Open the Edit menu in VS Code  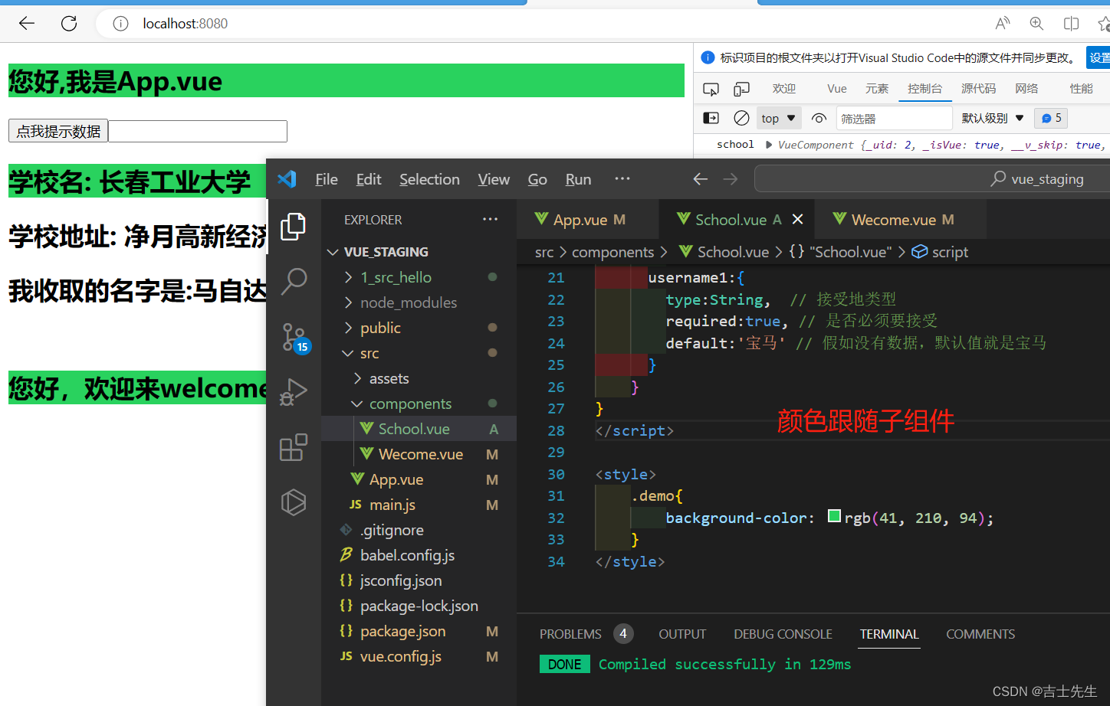369,179
